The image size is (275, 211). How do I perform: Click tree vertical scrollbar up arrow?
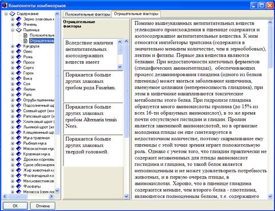click(57, 14)
